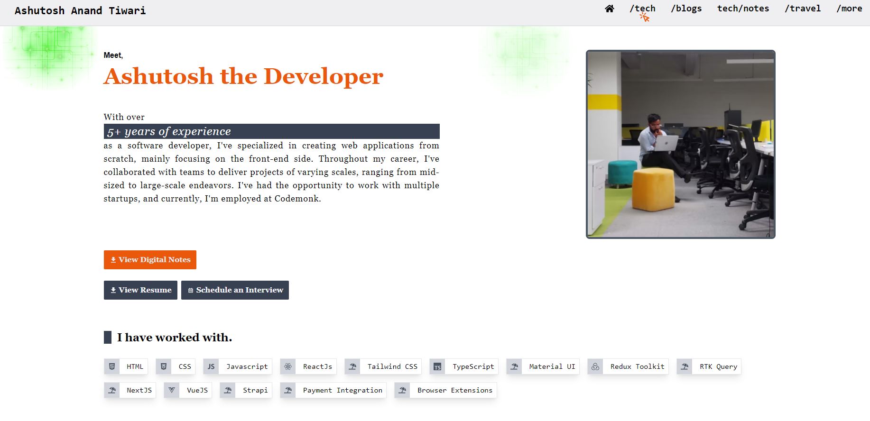Image resolution: width=870 pixels, height=421 pixels.
Task: Click the ReactJs skill label
Action: click(x=317, y=366)
